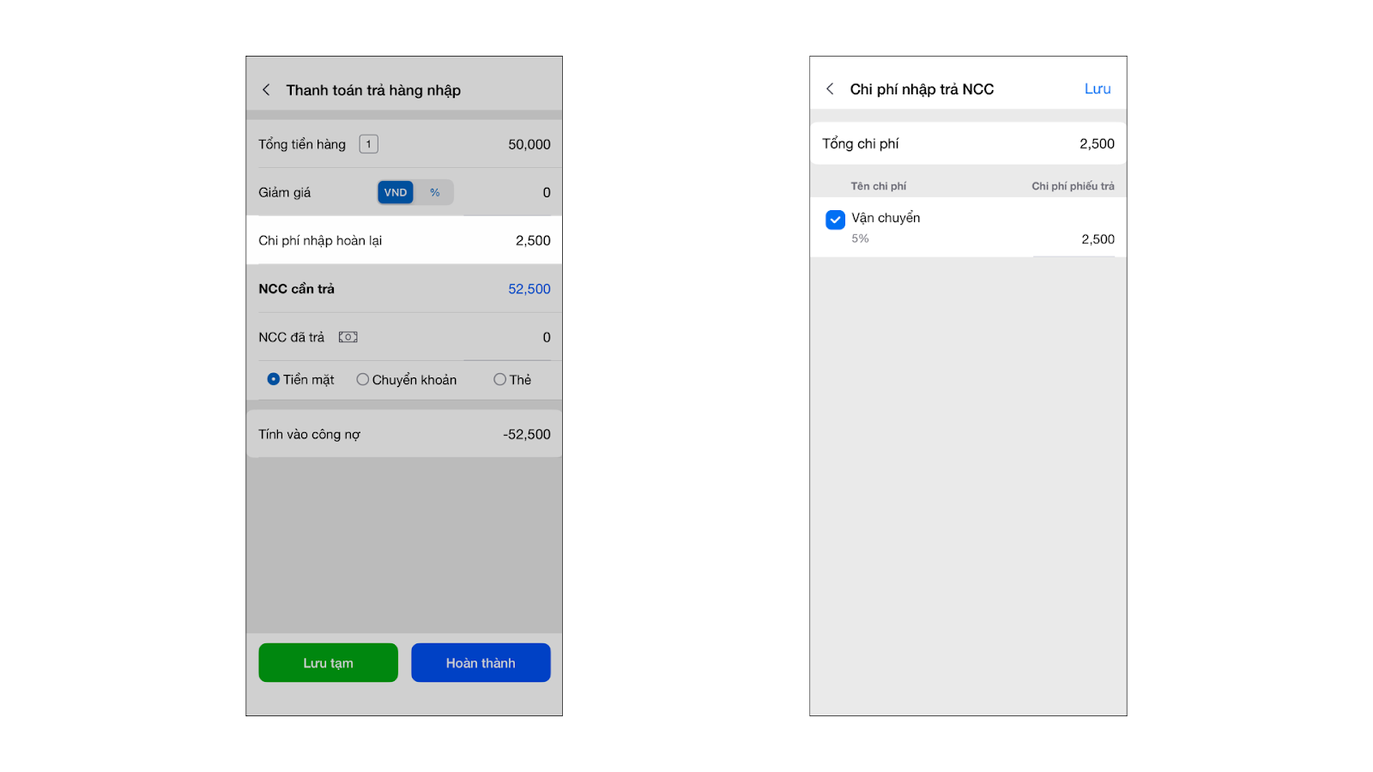Uncheck the Vận chuyển cost checkbox
The image size is (1373, 772).
pos(835,220)
